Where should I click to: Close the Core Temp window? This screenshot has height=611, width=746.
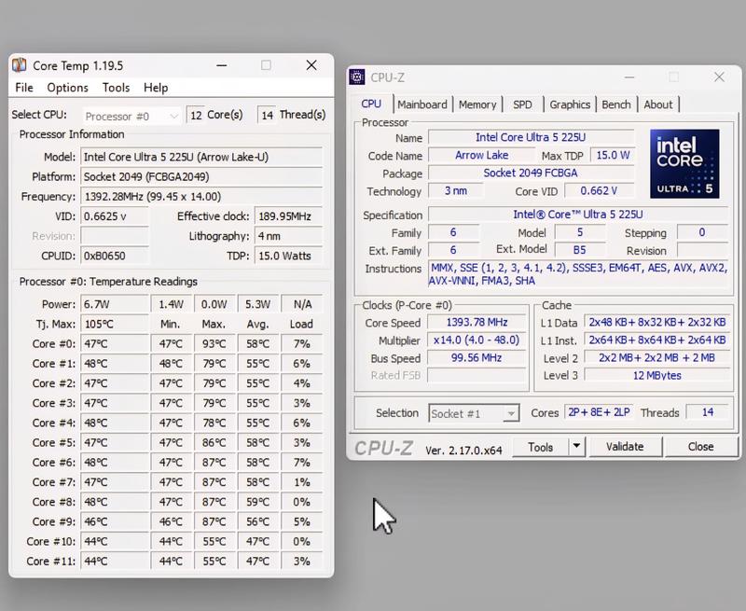(x=312, y=65)
